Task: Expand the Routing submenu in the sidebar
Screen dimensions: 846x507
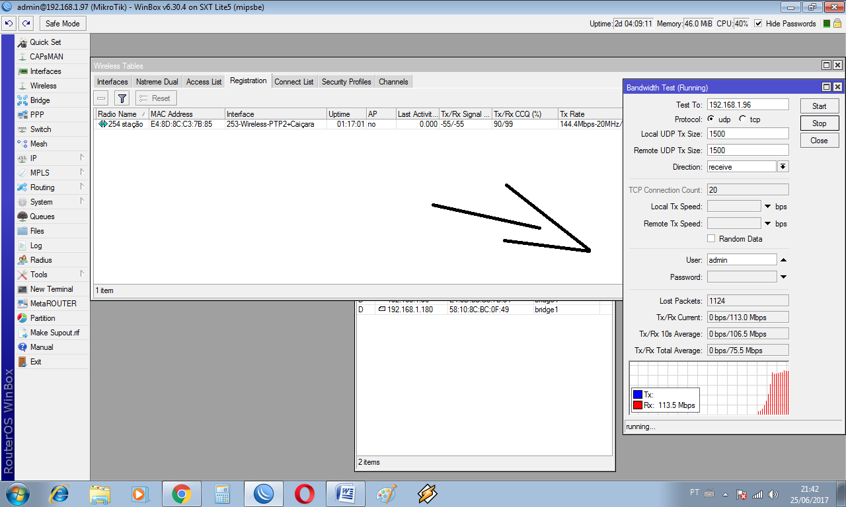Action: pyautogui.click(x=83, y=187)
